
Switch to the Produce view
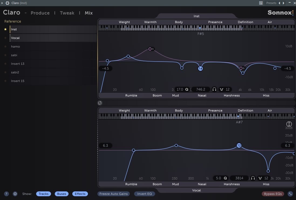pos(40,13)
